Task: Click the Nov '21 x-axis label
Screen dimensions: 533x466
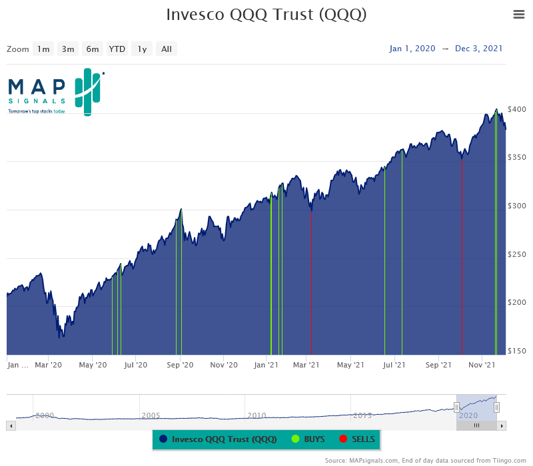Action: click(x=482, y=365)
